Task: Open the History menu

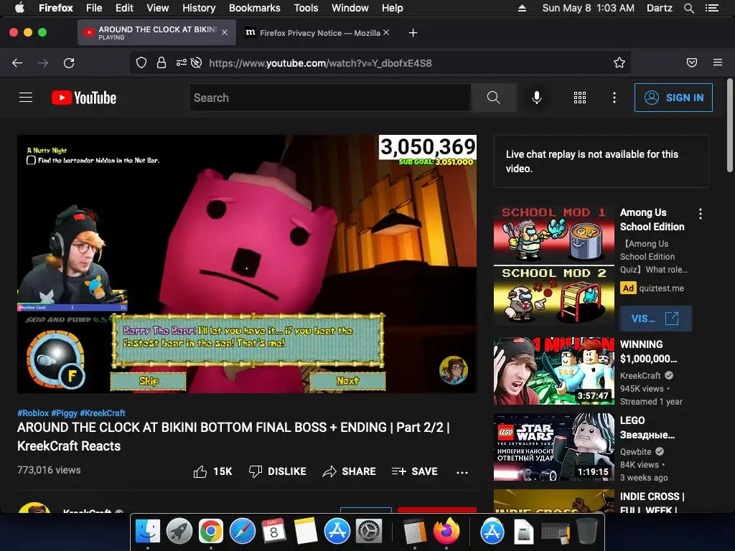Action: coord(199,8)
